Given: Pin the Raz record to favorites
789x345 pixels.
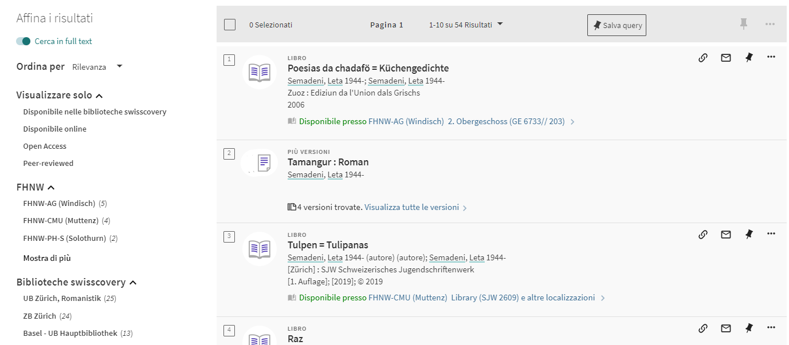Looking at the screenshot, I should click(x=748, y=328).
